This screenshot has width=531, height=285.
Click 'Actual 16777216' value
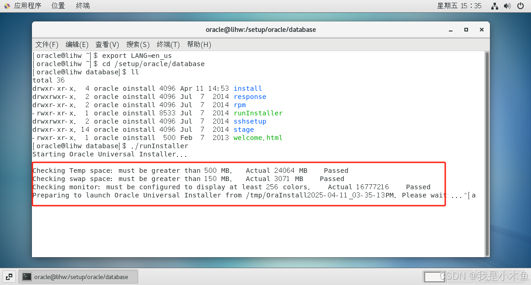358,187
